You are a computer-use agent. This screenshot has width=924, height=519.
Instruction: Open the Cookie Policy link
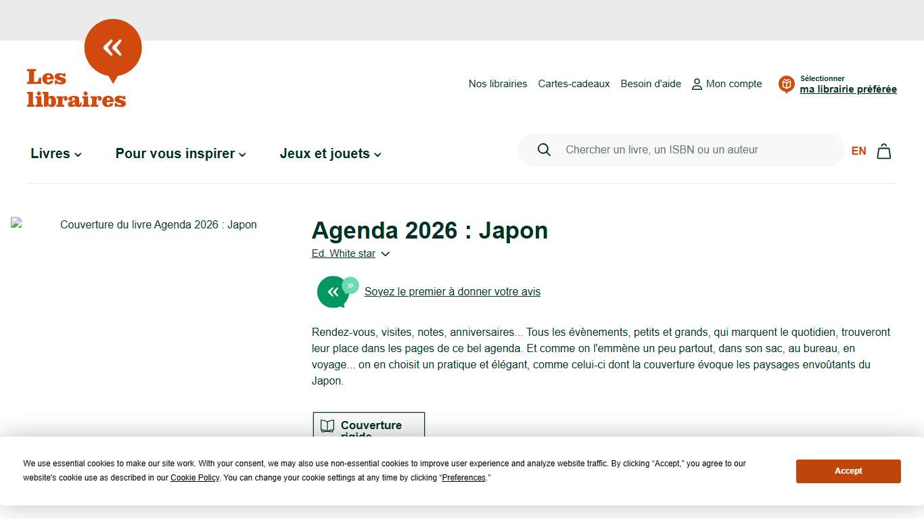[195, 478]
